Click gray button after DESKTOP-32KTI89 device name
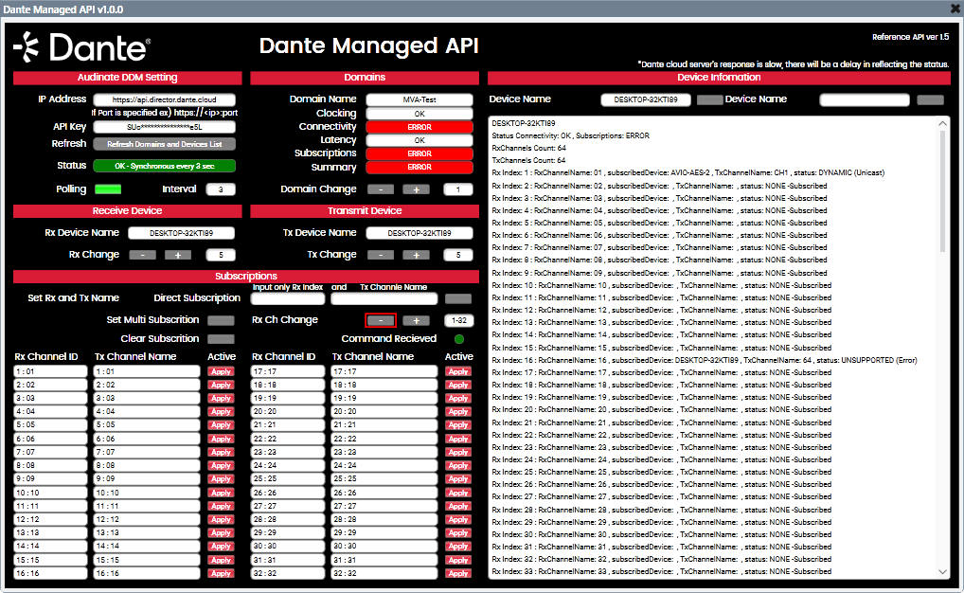Screen dimensions: 964x593 point(710,100)
